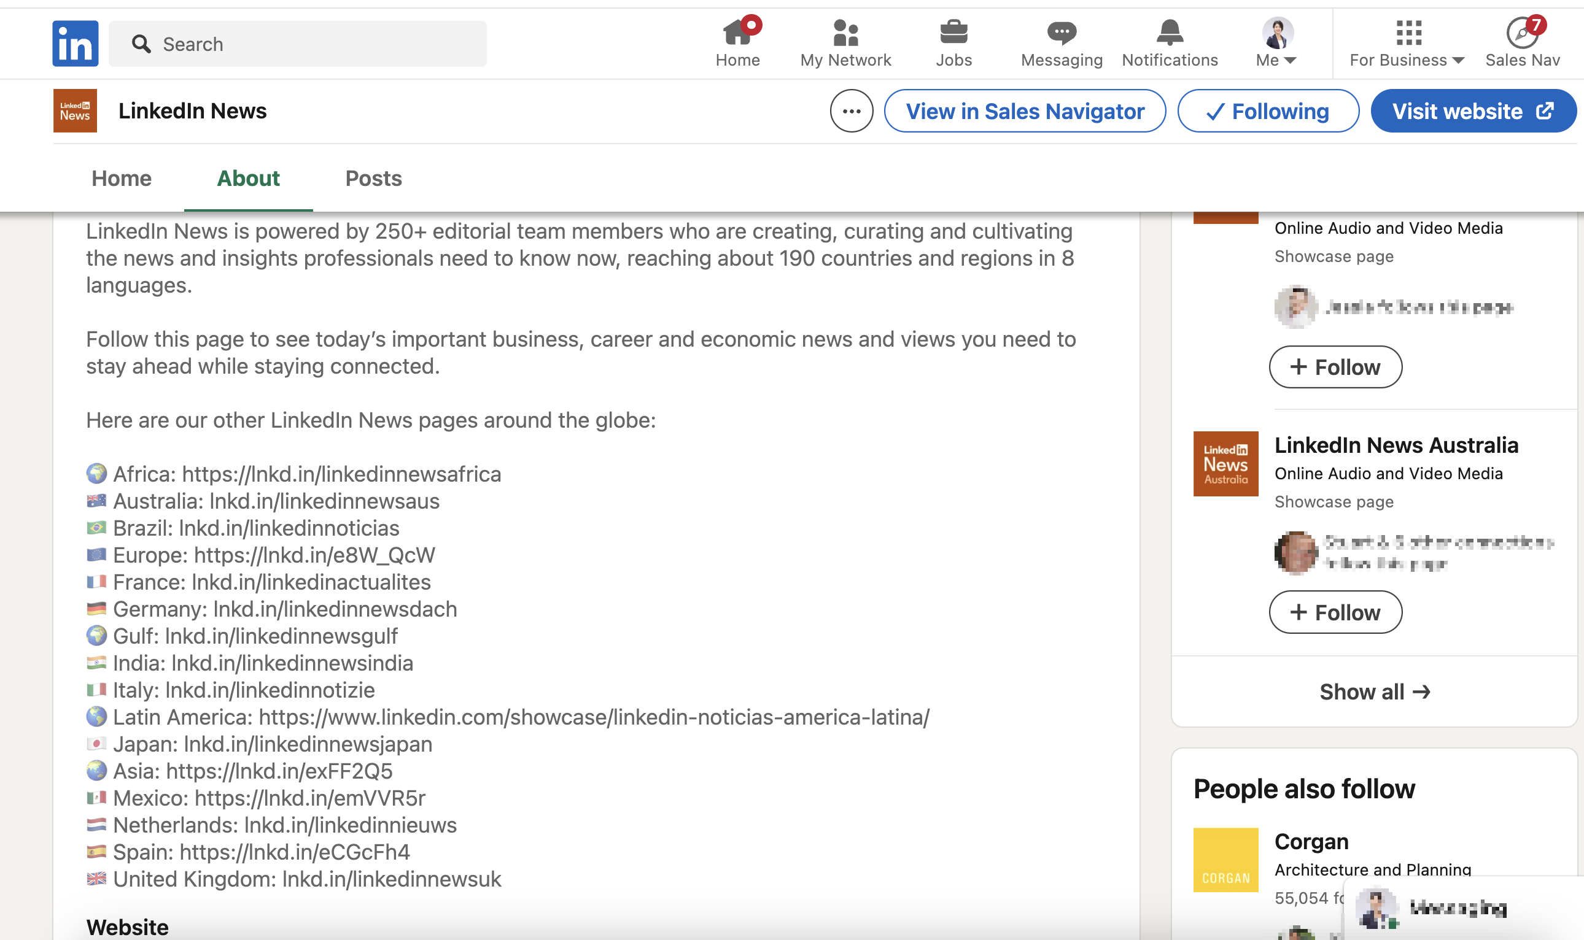
Task: Toggle the Following button
Action: (x=1268, y=111)
